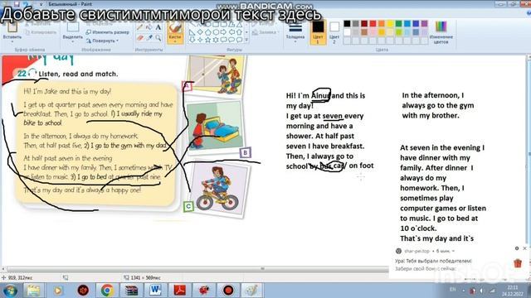
Task: Choose the five-point star shape
Action: [x=207, y=40]
